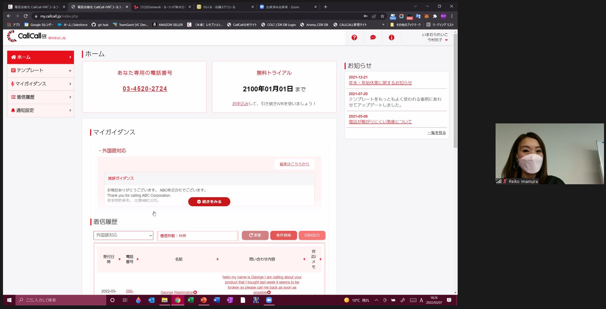Reload the page with Chrome's refresh icon
Viewport: 606px width, 309px height.
(26, 16)
